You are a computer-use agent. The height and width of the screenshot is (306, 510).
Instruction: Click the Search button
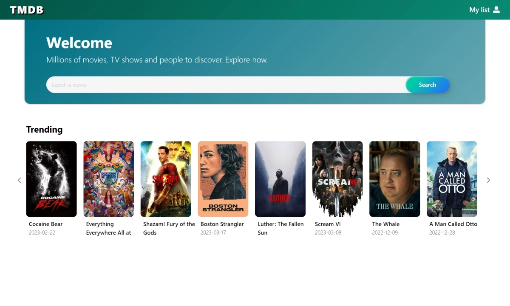coord(427,85)
